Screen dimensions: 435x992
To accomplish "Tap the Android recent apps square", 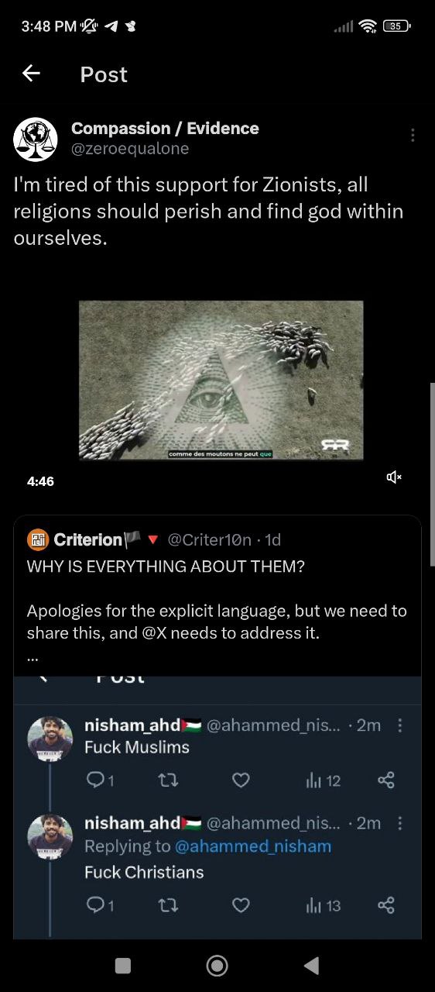I will [123, 965].
